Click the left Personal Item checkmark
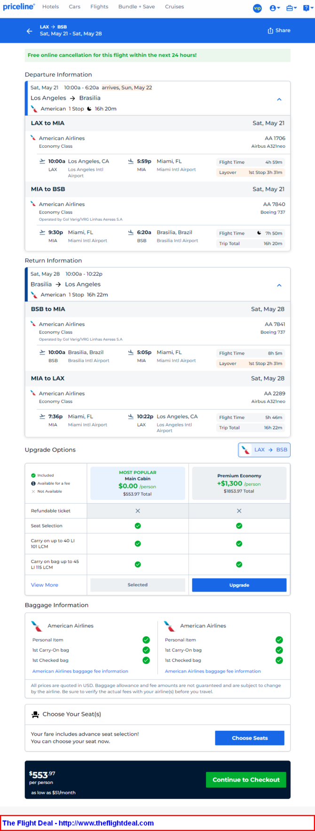The width and height of the screenshot is (315, 831). tap(146, 640)
